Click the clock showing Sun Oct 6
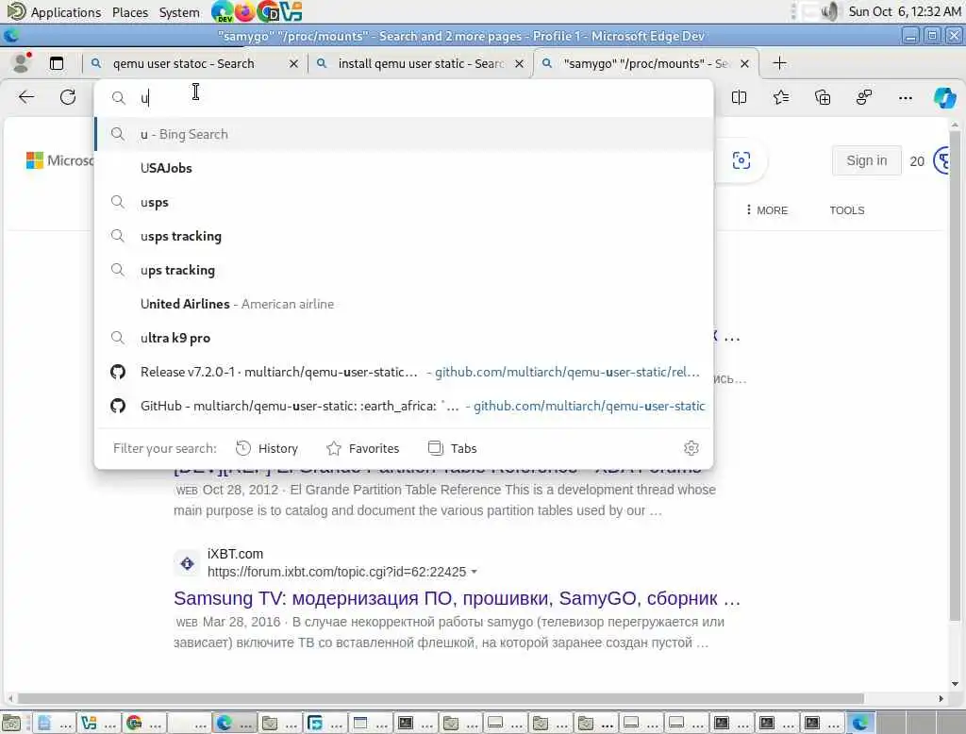Screen dimensions: 966x734 pos(904,11)
